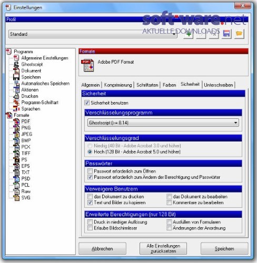Click the Abbrechen button
The height and width of the screenshot is (263, 257).
pyautogui.click(x=102, y=248)
